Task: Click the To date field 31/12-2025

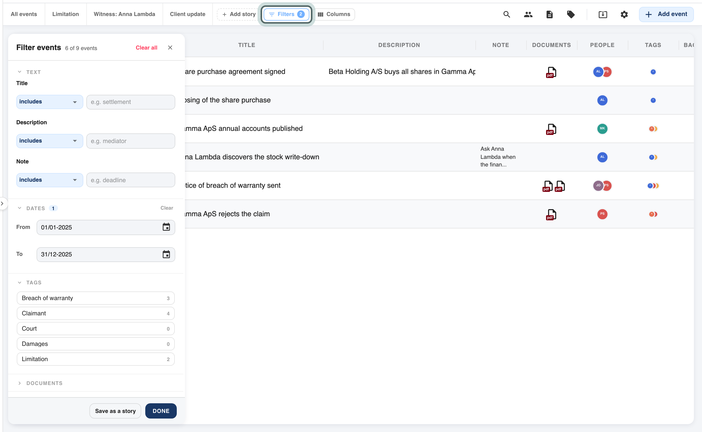Action: pyautogui.click(x=106, y=254)
